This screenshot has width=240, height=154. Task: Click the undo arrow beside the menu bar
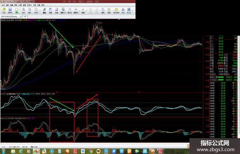click(47, 5)
